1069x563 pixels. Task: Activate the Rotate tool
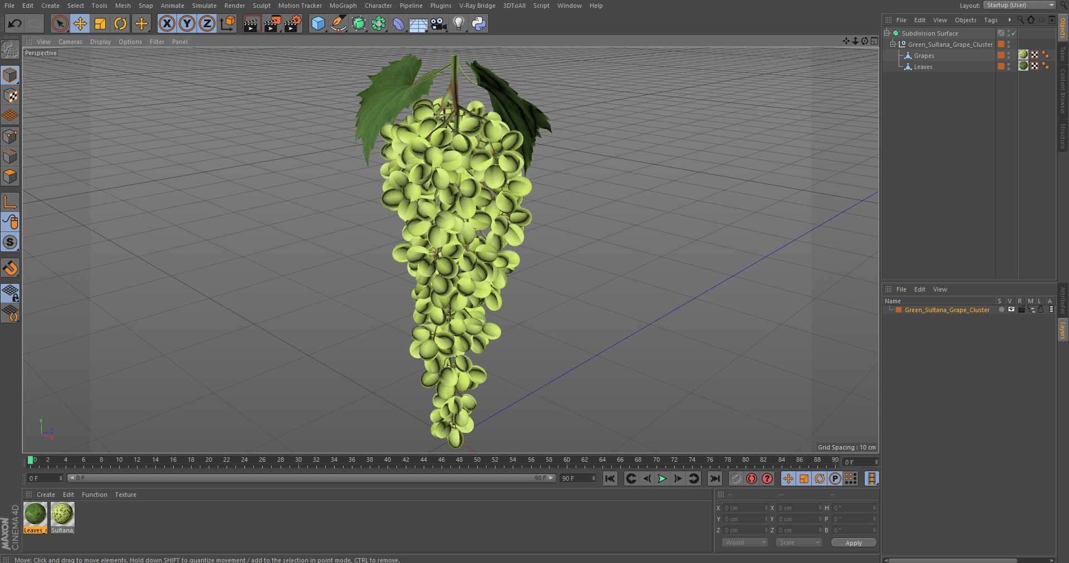click(120, 23)
